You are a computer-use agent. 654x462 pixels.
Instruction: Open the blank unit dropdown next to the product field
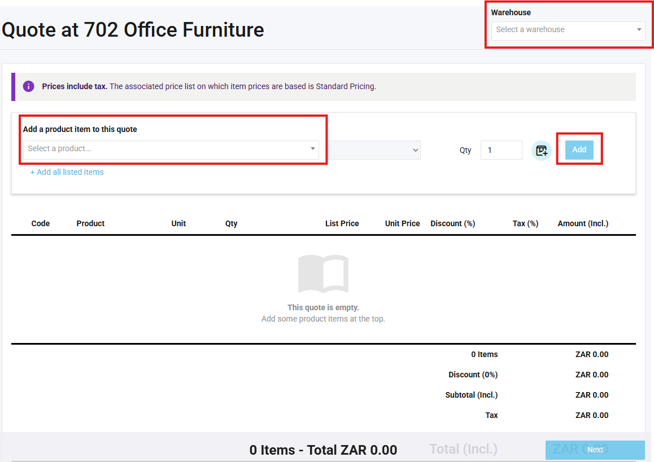pos(375,150)
